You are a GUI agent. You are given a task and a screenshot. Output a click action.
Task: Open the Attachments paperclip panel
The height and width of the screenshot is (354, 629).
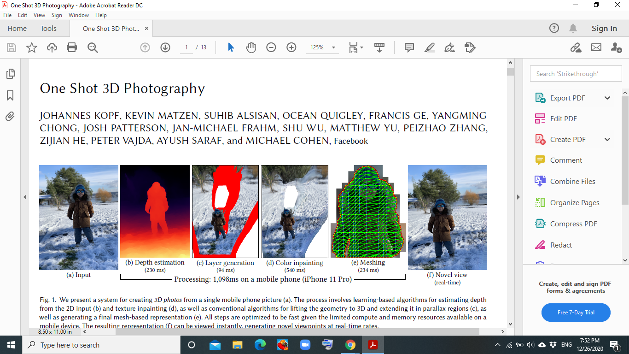click(10, 117)
